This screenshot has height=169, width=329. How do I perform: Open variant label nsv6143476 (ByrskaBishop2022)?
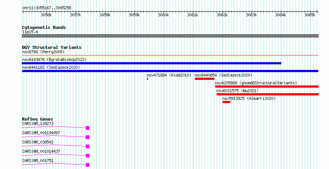coord(54,60)
